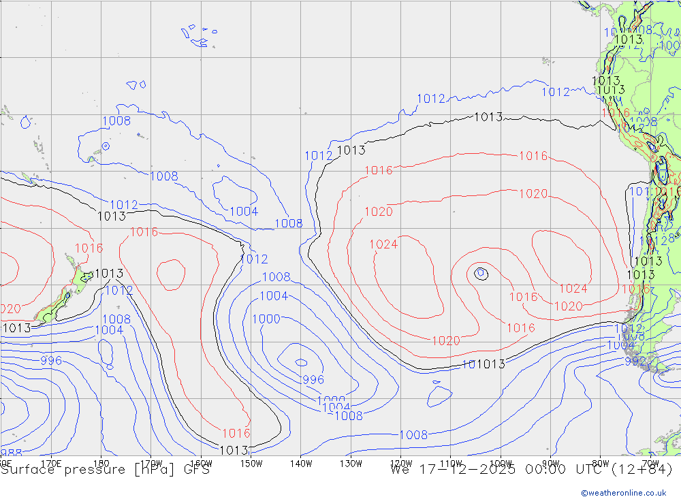The height and width of the screenshot is (499, 681).
Task: Click the red 1016 label beside New Zealand
Action: tap(89, 248)
